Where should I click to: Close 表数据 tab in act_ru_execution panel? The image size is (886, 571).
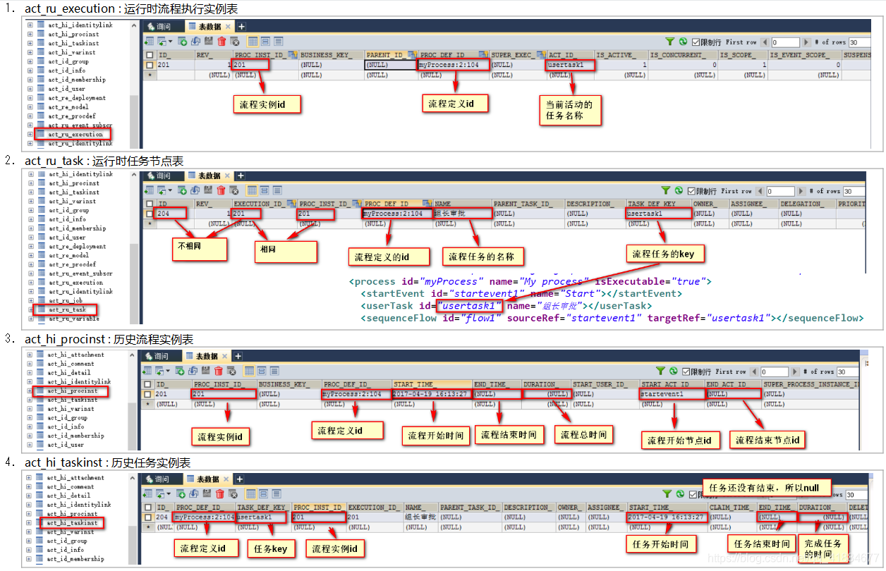pyautogui.click(x=228, y=27)
